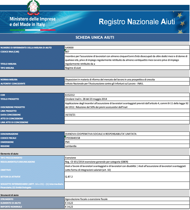Click the DESCRIZIONE PROGETTO value text
Viewport: 190px width, 210px height.
click(127, 105)
